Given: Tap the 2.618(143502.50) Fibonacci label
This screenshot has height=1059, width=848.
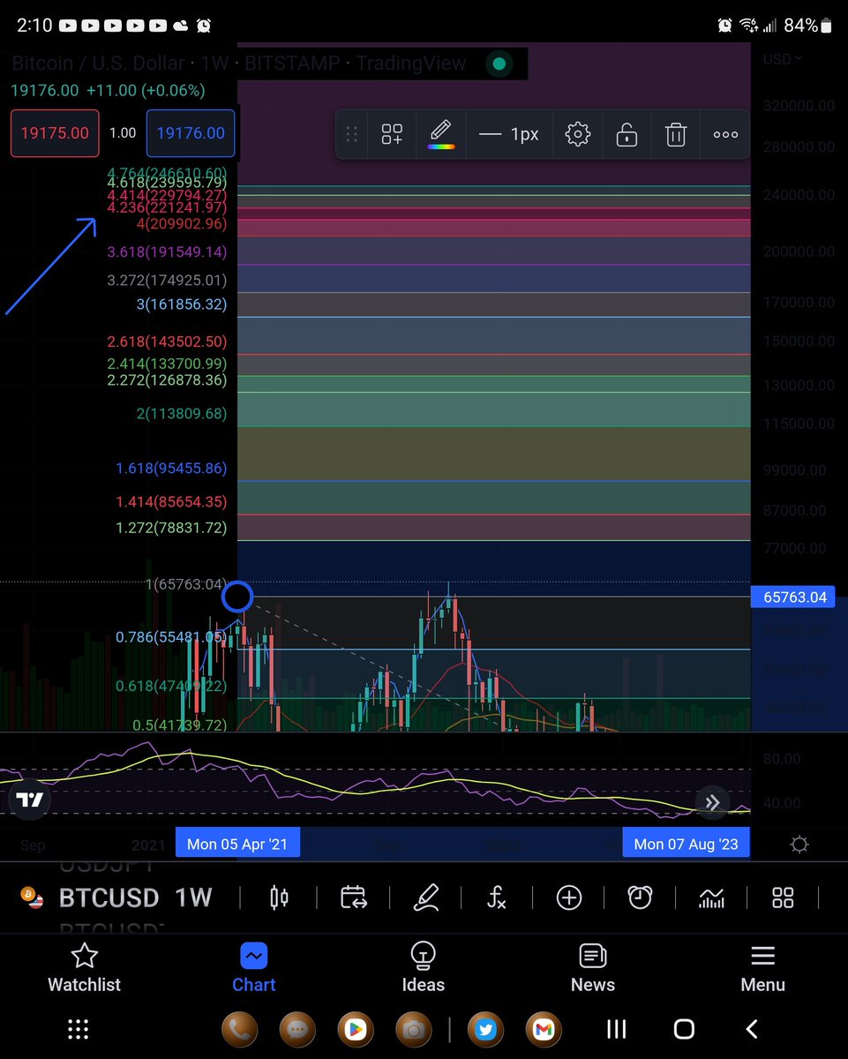Looking at the screenshot, I should pyautogui.click(x=167, y=342).
